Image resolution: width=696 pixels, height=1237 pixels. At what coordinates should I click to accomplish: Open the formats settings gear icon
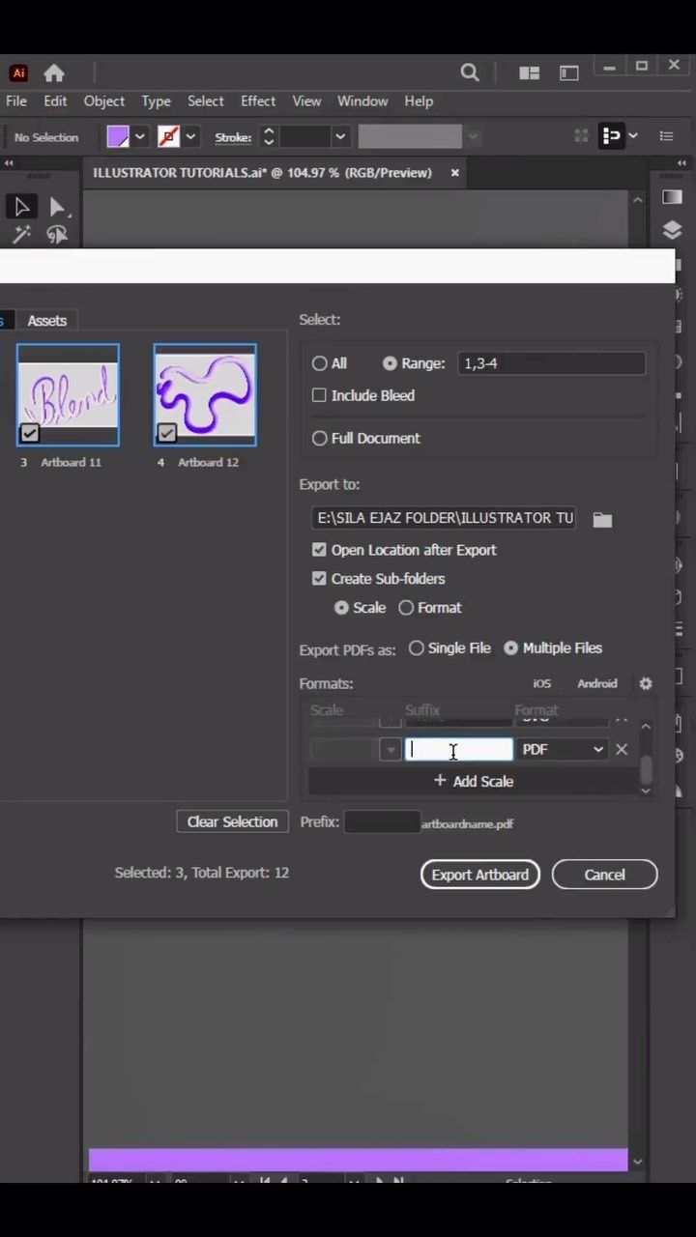pyautogui.click(x=646, y=683)
